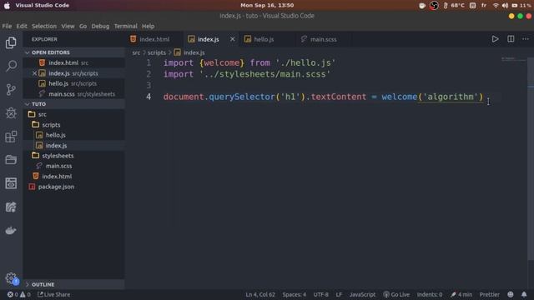Click Go Live in status bar
534x300 pixels.
[x=396, y=294]
